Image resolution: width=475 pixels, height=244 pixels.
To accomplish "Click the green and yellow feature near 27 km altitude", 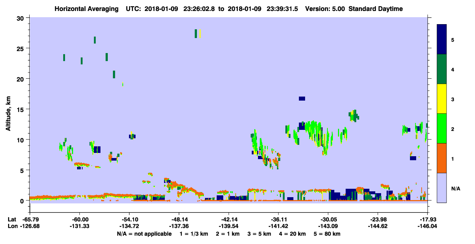I will point(198,33).
